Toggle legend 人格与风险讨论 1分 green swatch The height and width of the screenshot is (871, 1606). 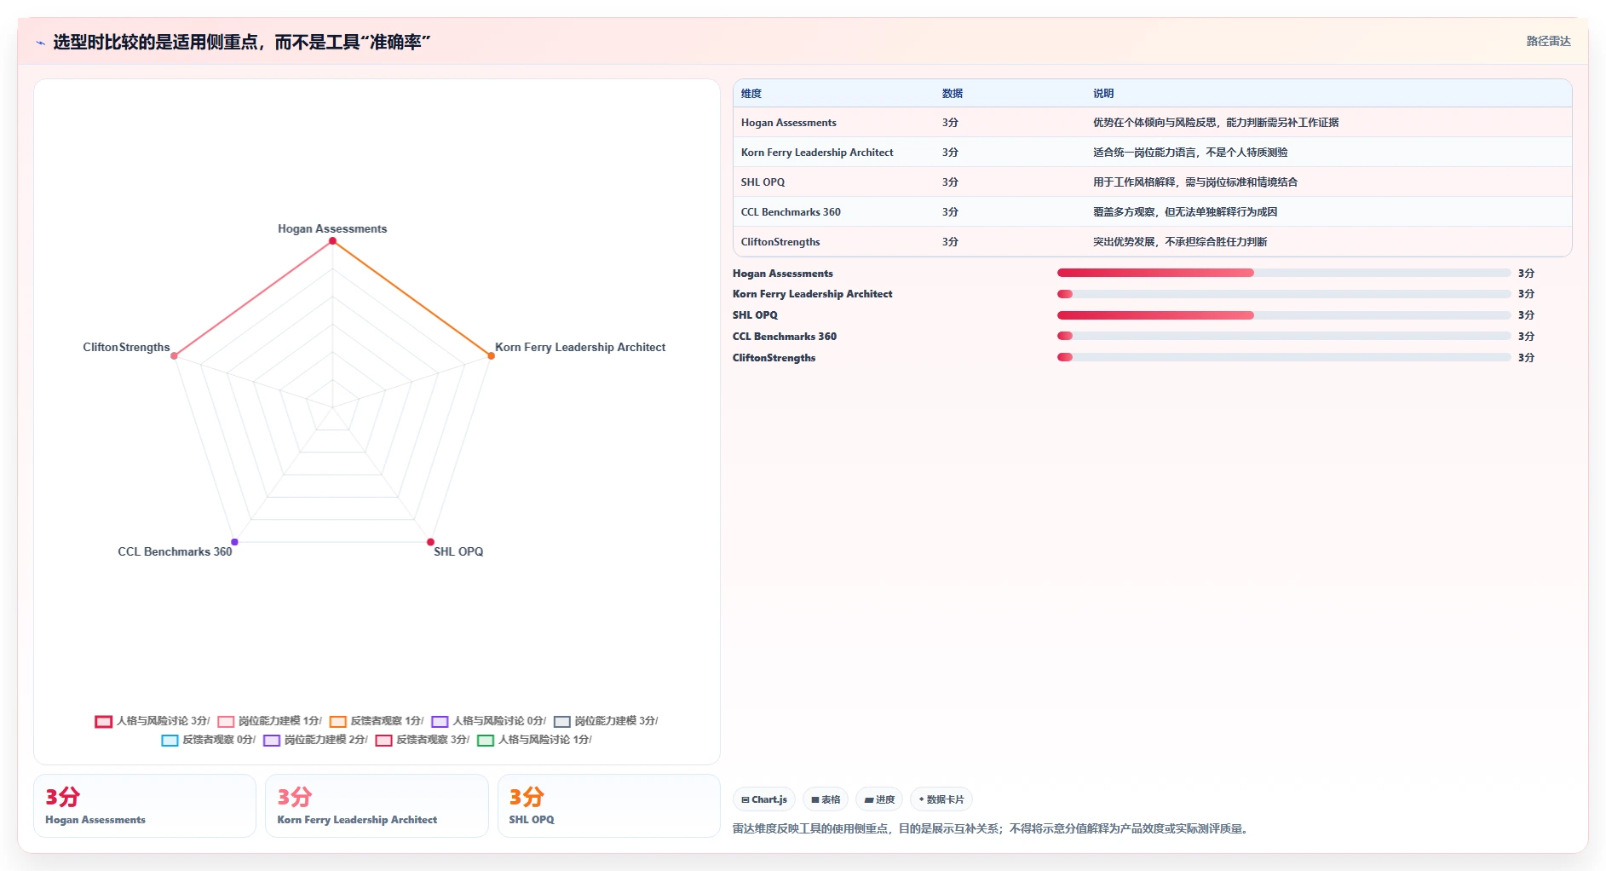(486, 740)
